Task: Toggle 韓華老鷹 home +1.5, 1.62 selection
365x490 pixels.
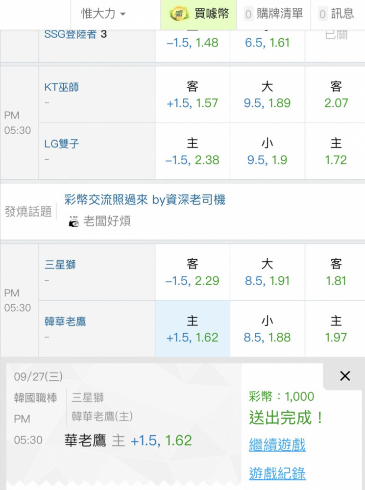Action: coord(193,329)
